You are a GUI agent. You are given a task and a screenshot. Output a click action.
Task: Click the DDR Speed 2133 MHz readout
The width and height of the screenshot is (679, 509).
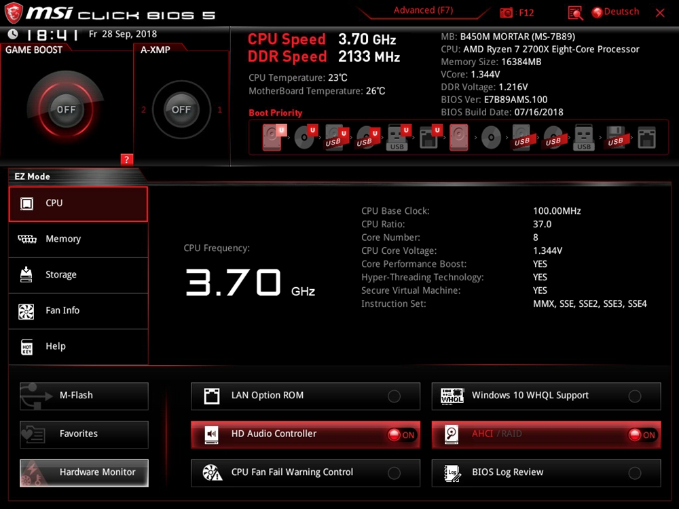324,57
